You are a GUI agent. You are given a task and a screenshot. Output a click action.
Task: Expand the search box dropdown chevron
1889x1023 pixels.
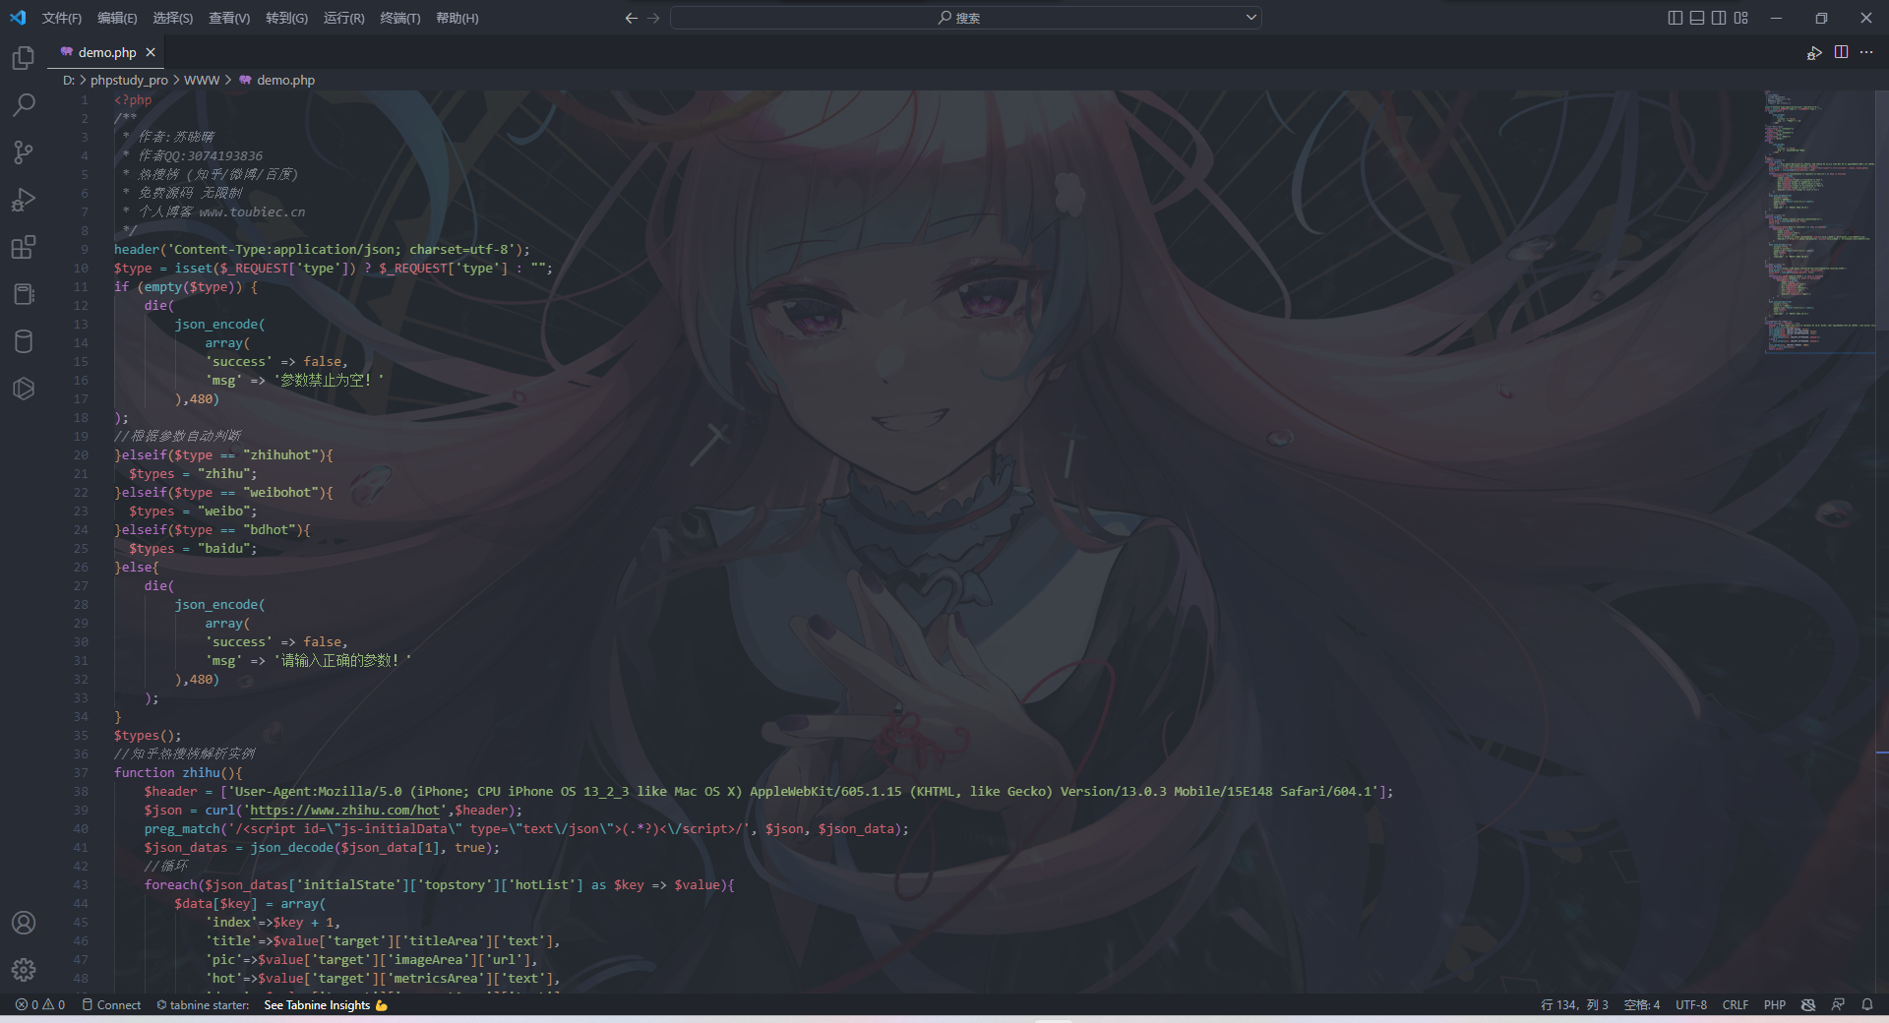click(1250, 18)
